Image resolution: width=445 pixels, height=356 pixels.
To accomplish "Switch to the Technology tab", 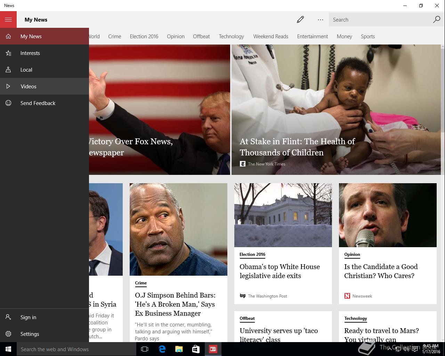I will coord(231,36).
